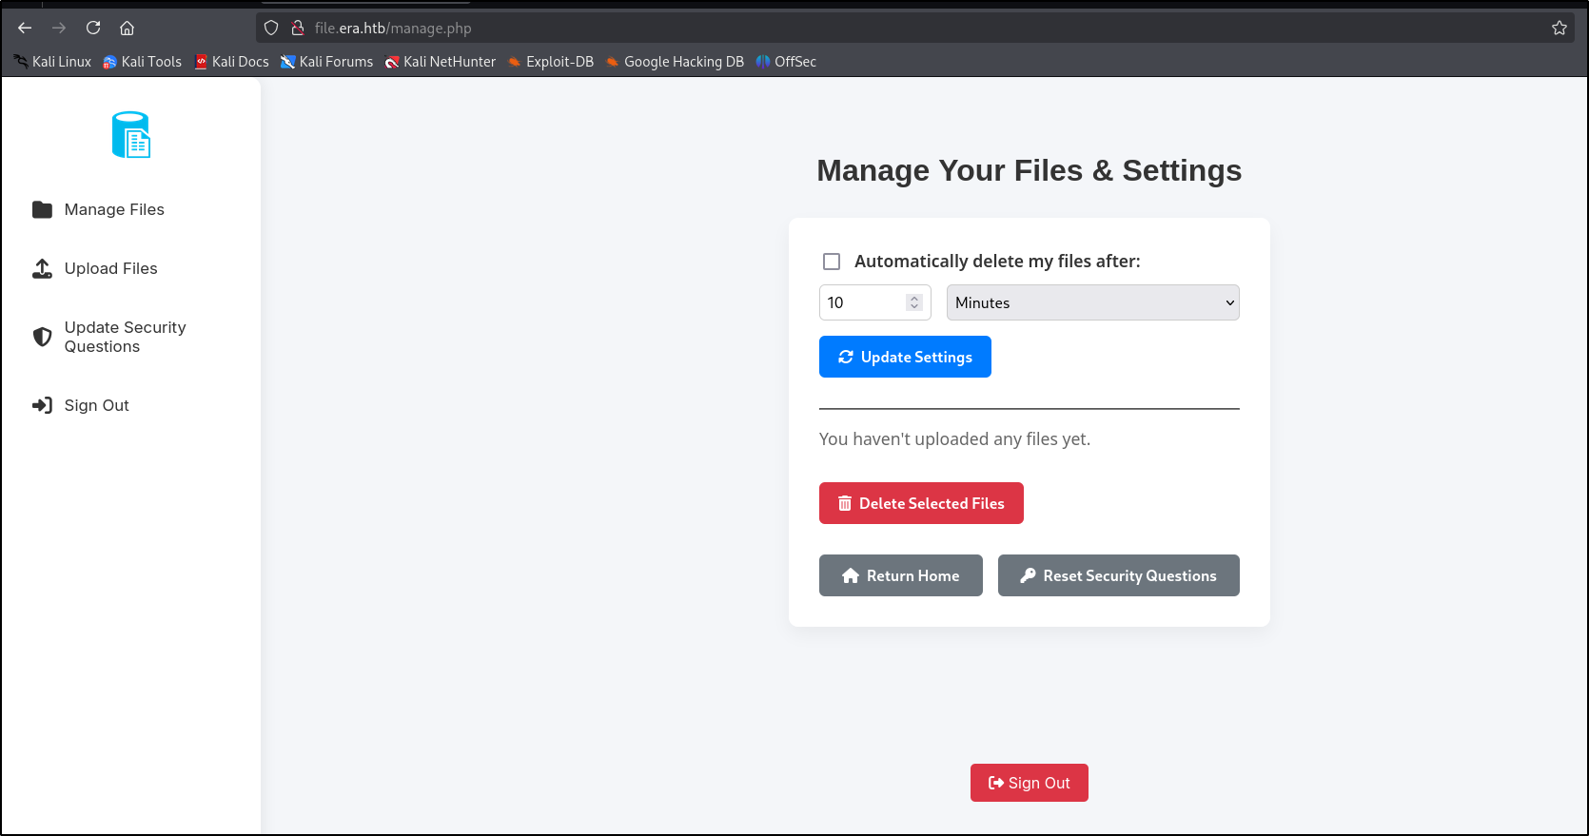Click the tracking protection shield icon
1589x836 pixels.
tap(271, 28)
